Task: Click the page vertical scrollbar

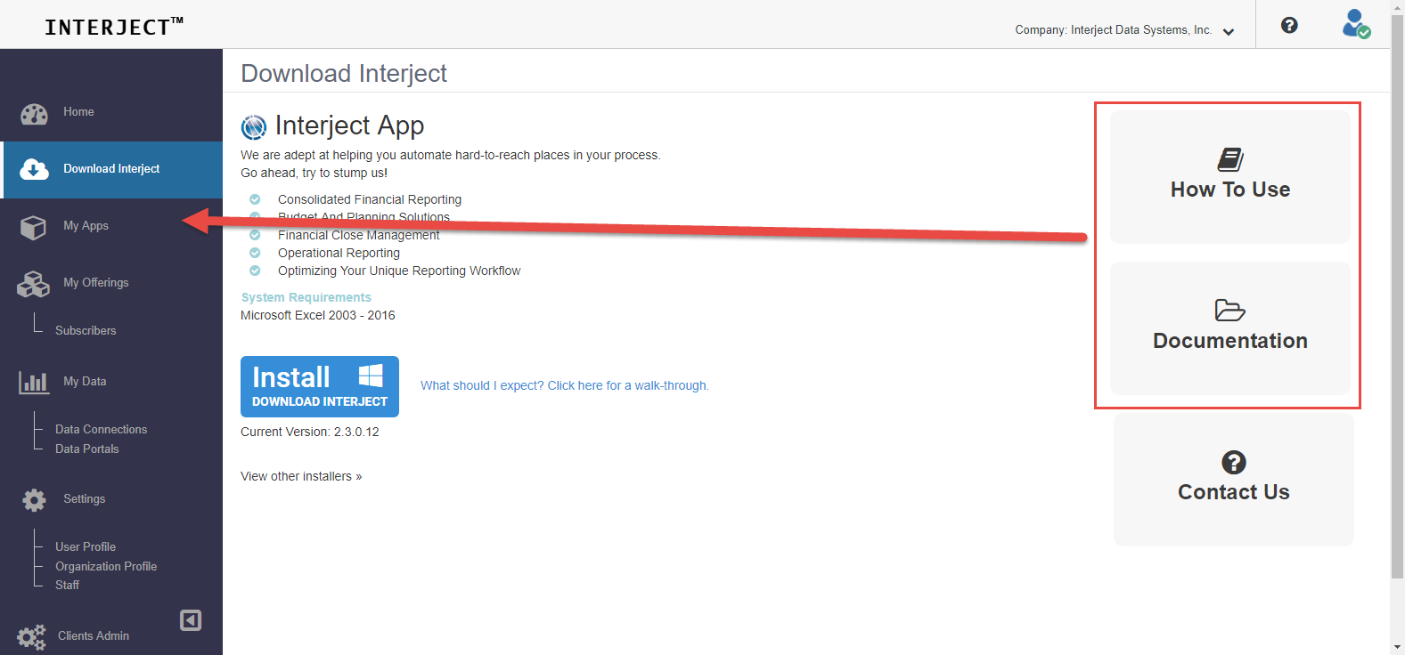Action: [1397, 296]
